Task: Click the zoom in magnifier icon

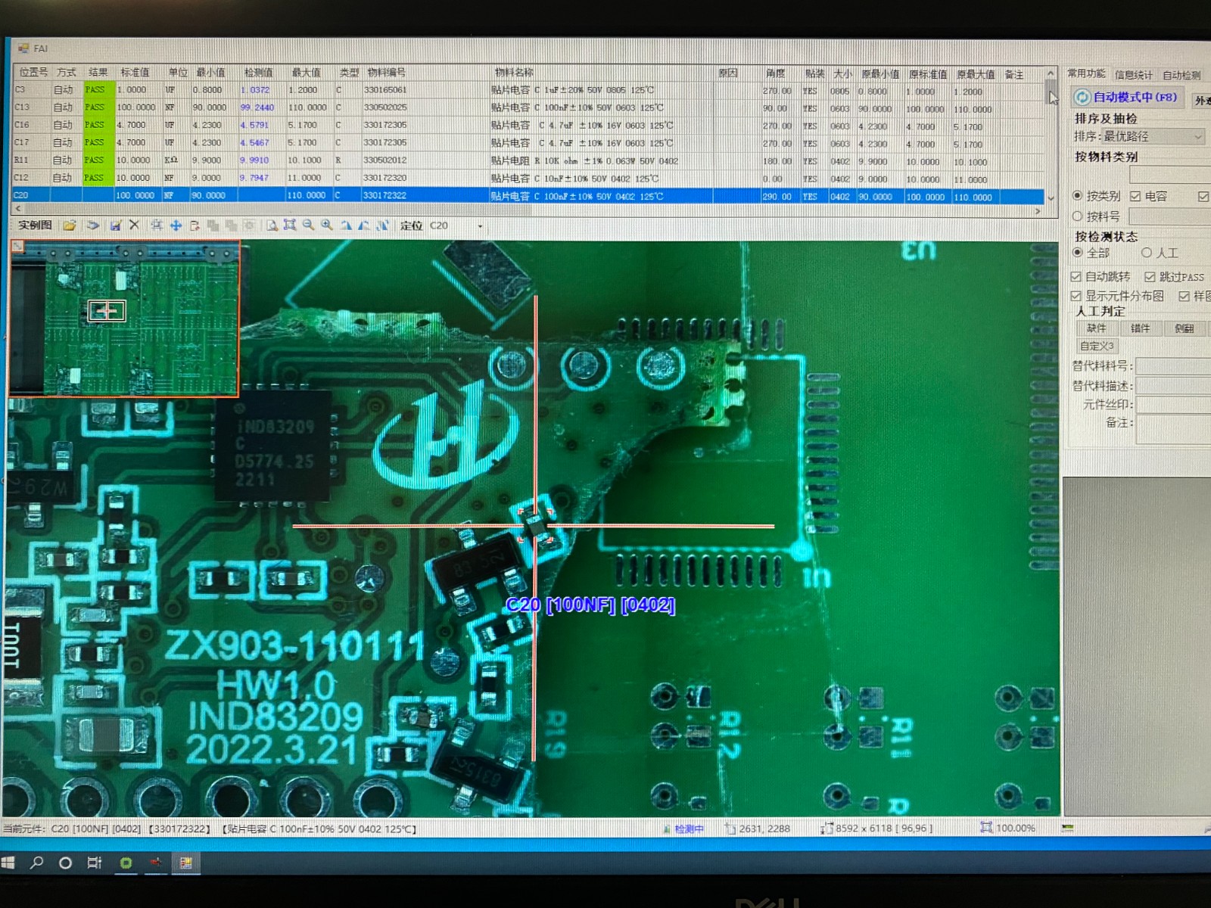Action: tap(327, 225)
